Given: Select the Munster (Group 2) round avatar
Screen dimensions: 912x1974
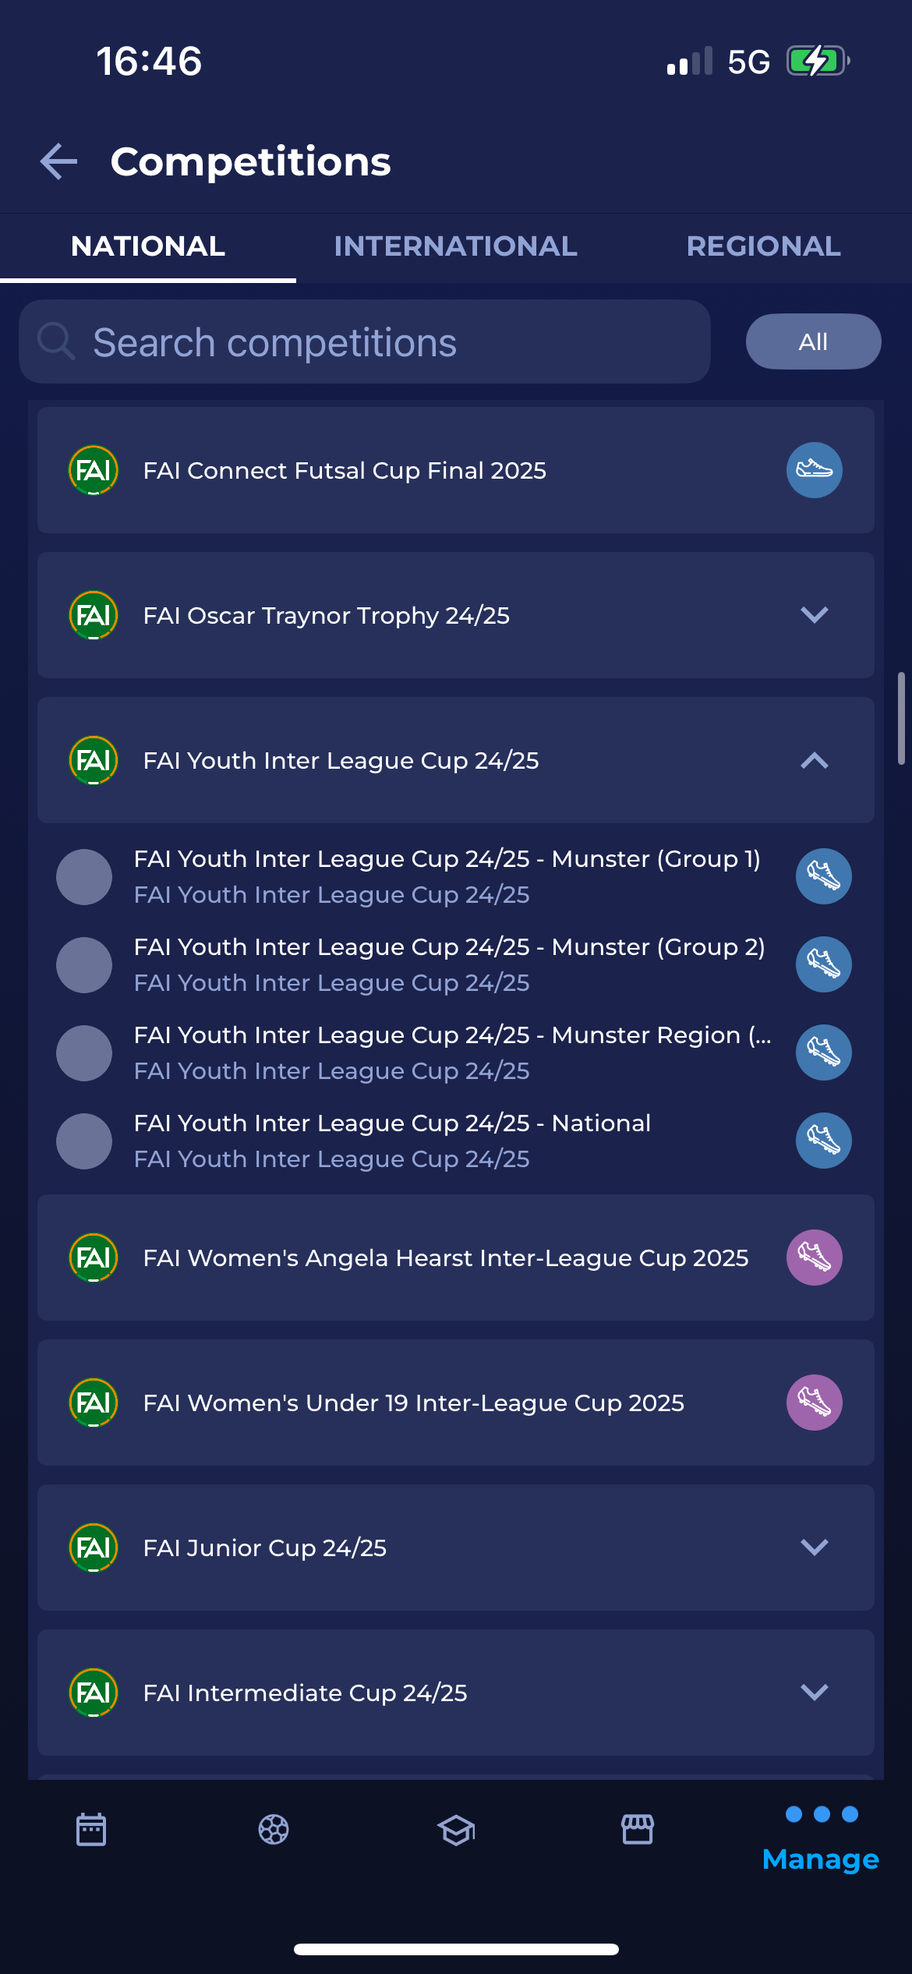Looking at the screenshot, I should pos(84,965).
